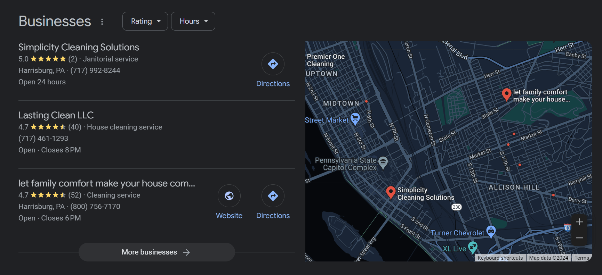Click the small red dot near MIDTOWN
Screen dimensions: 602x275
366,102
